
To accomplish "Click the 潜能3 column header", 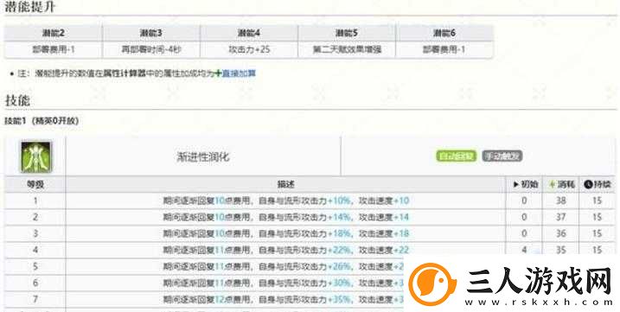I will [x=151, y=33].
